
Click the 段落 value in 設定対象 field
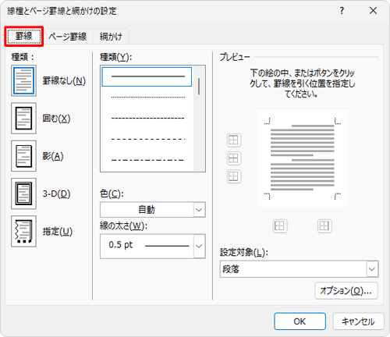[231, 269]
